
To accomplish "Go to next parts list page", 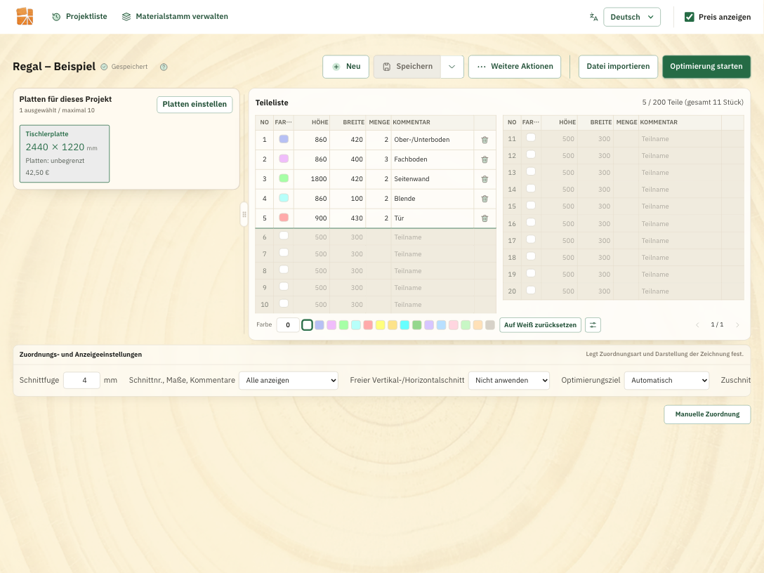I will [x=737, y=325].
